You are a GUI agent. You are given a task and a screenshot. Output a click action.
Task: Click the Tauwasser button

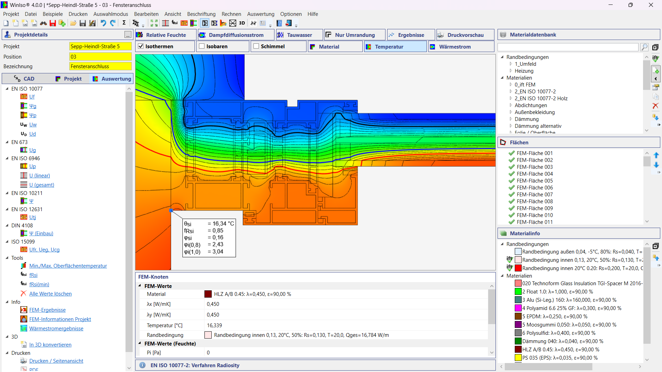[x=299, y=35]
